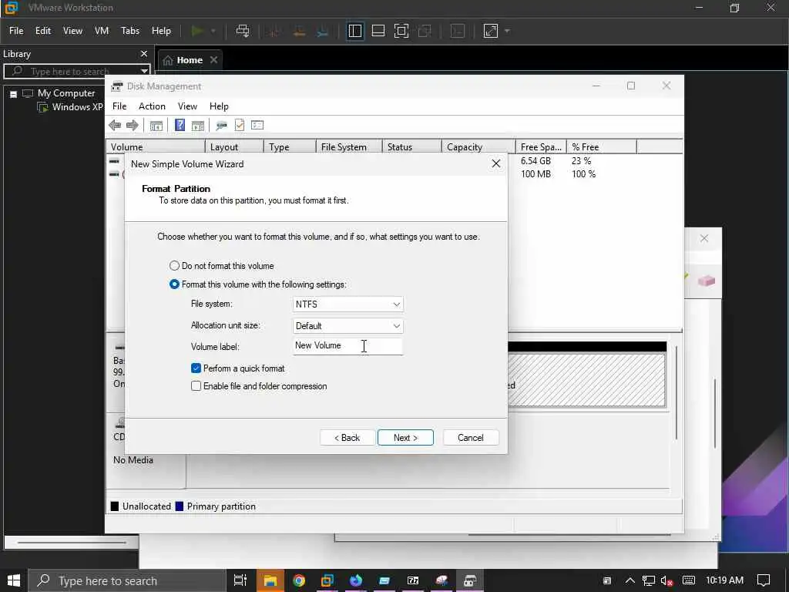The height and width of the screenshot is (592, 789).
Task: Click Disk Management back arrow icon
Action: [x=115, y=126]
